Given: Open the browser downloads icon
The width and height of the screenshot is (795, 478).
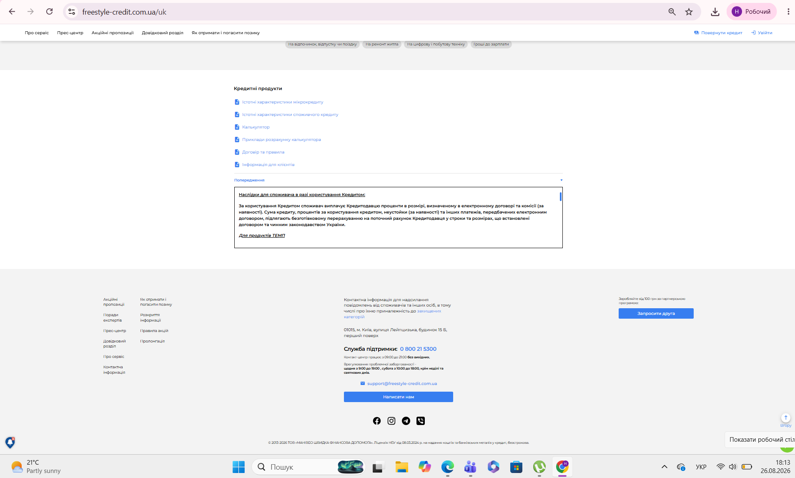Looking at the screenshot, I should [715, 12].
